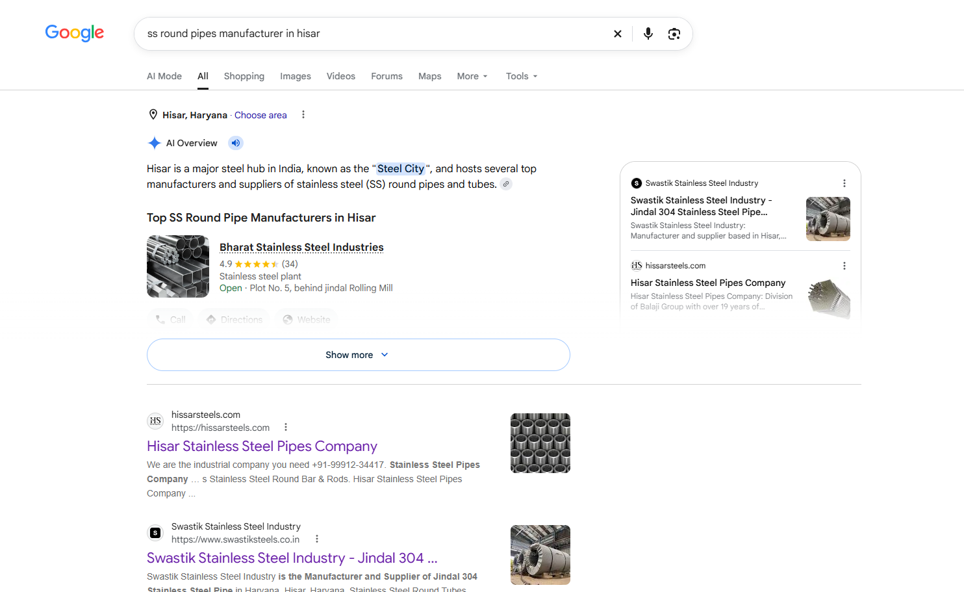Open three-dot menu beside https://hissarsteels.com result

[286, 427]
